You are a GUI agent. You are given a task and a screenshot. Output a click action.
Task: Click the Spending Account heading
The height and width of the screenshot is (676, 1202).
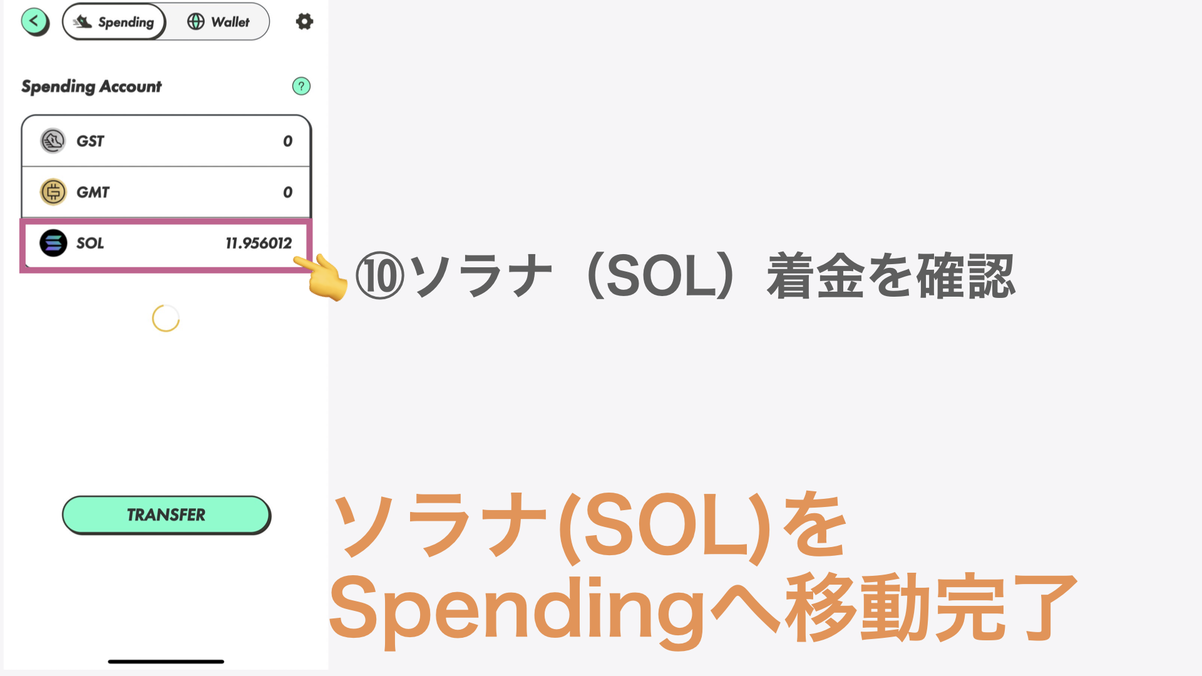coord(91,86)
